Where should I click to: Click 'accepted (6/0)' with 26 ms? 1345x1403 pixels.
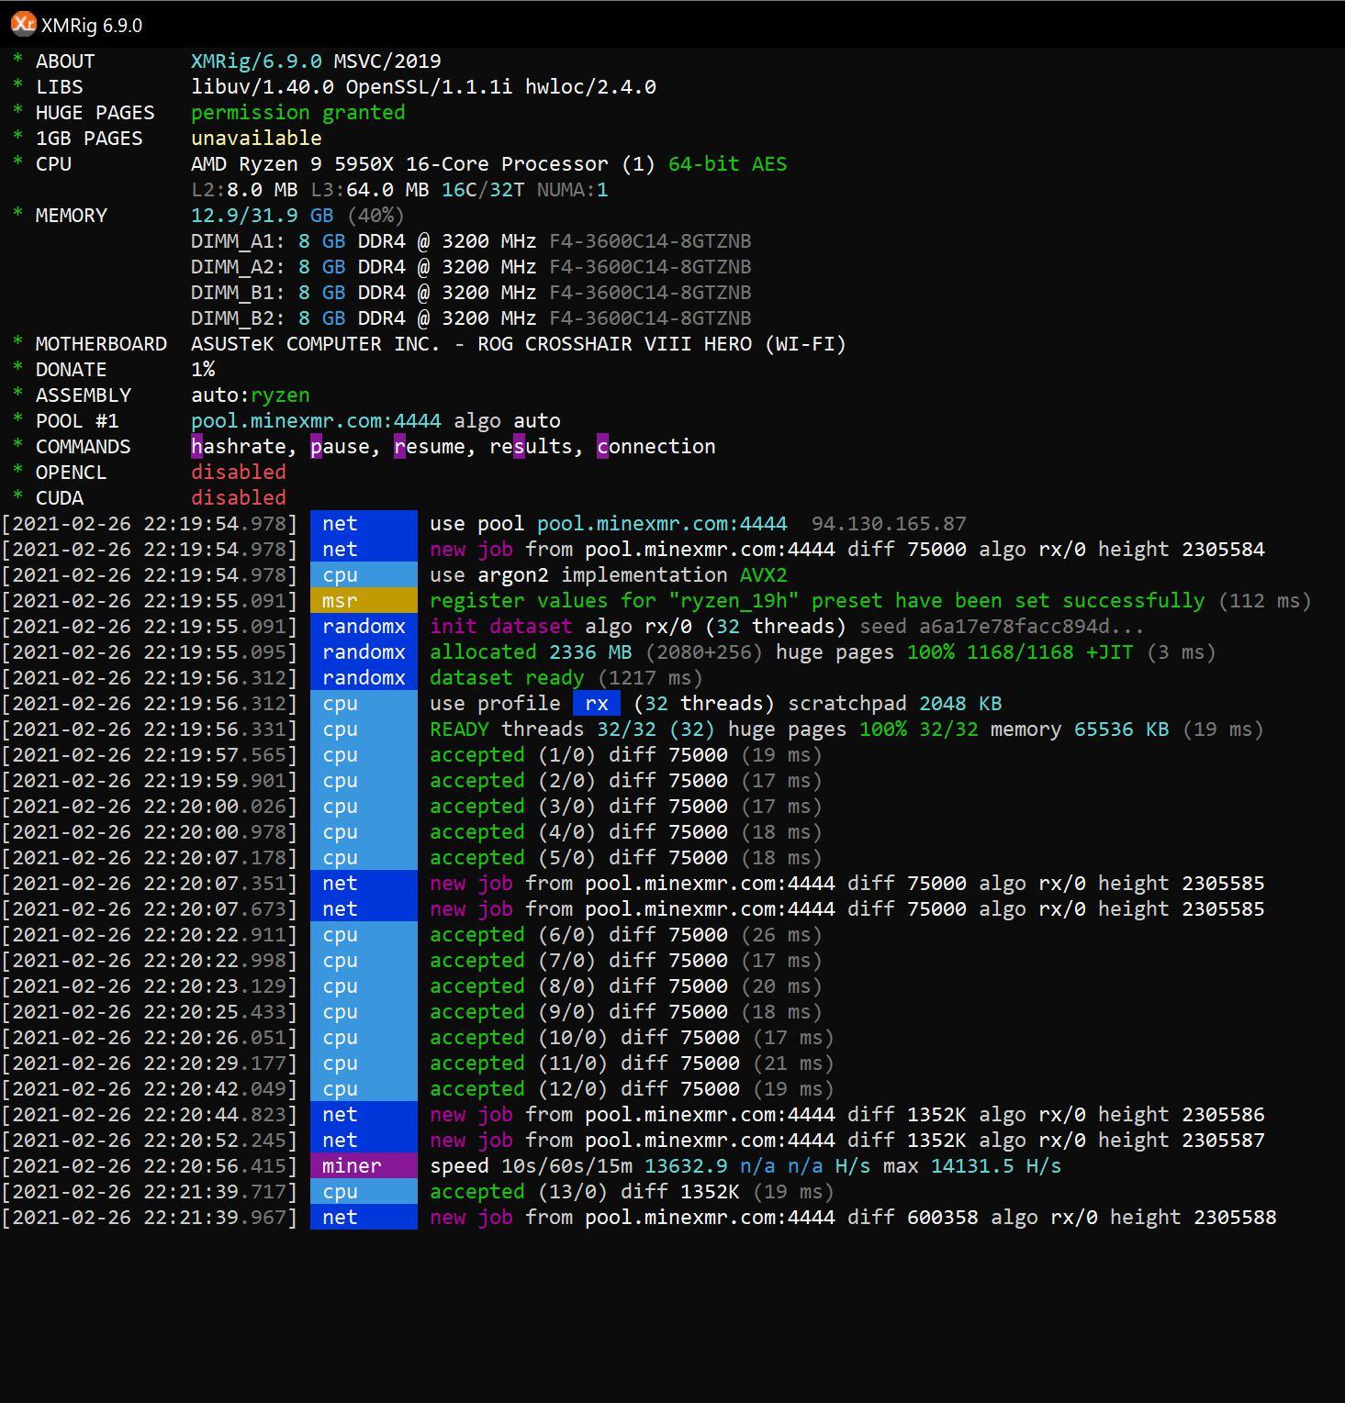(x=625, y=934)
